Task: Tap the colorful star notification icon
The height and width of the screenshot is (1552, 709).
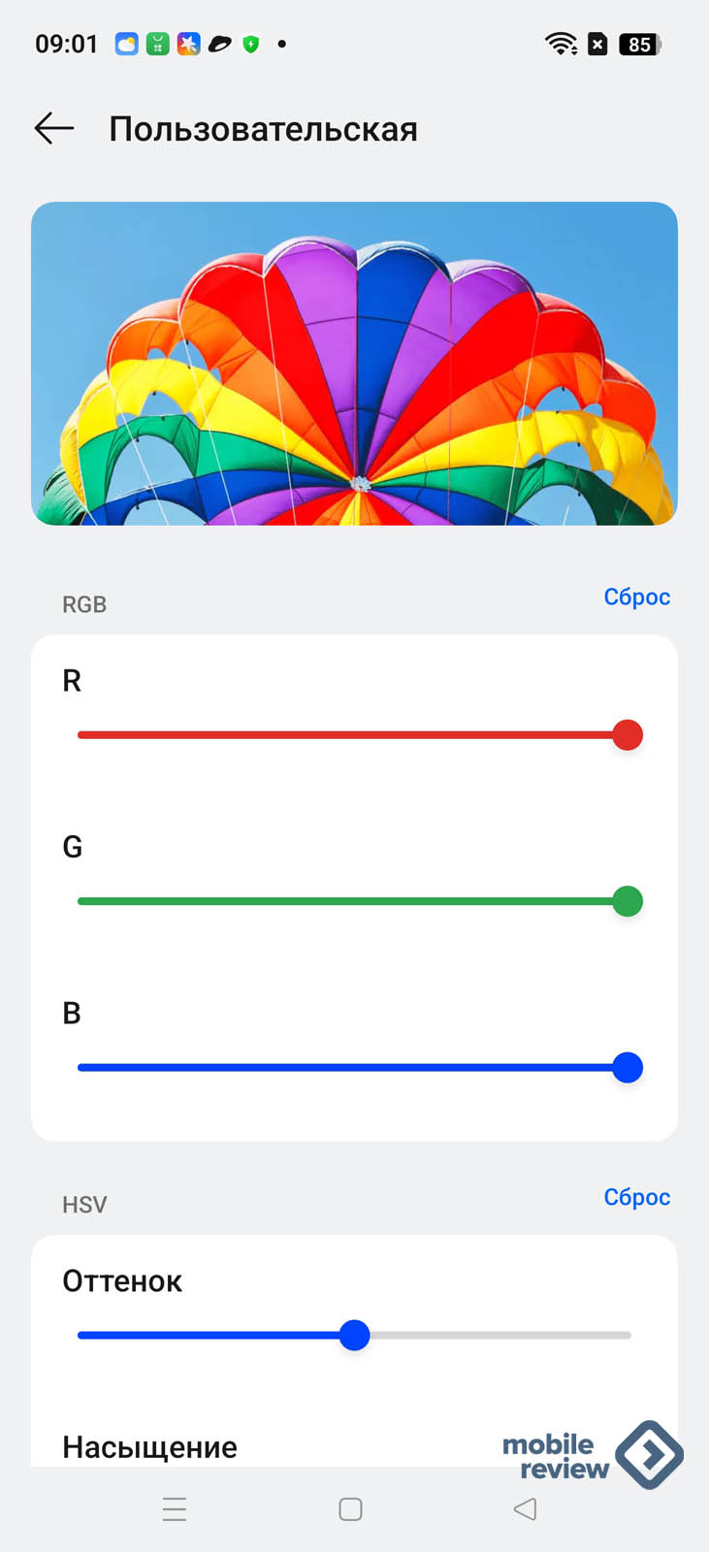Action: pyautogui.click(x=188, y=44)
